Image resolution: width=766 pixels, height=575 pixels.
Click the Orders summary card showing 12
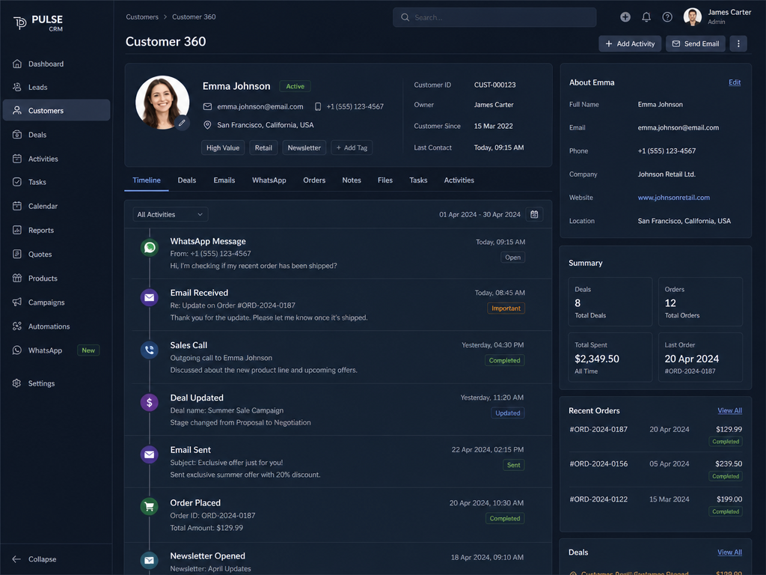tap(700, 302)
